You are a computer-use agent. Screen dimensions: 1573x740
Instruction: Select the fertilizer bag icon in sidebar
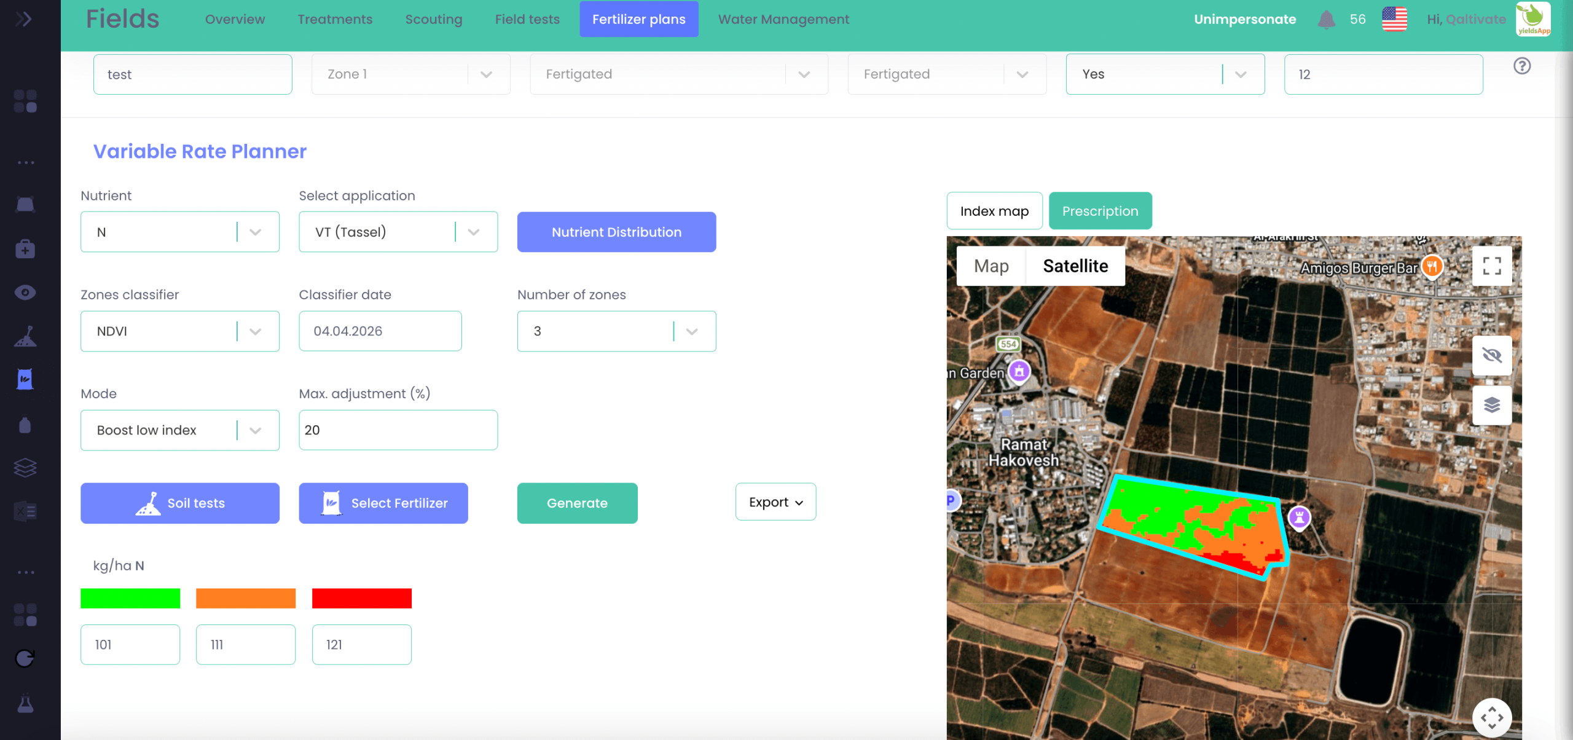pyautogui.click(x=25, y=379)
